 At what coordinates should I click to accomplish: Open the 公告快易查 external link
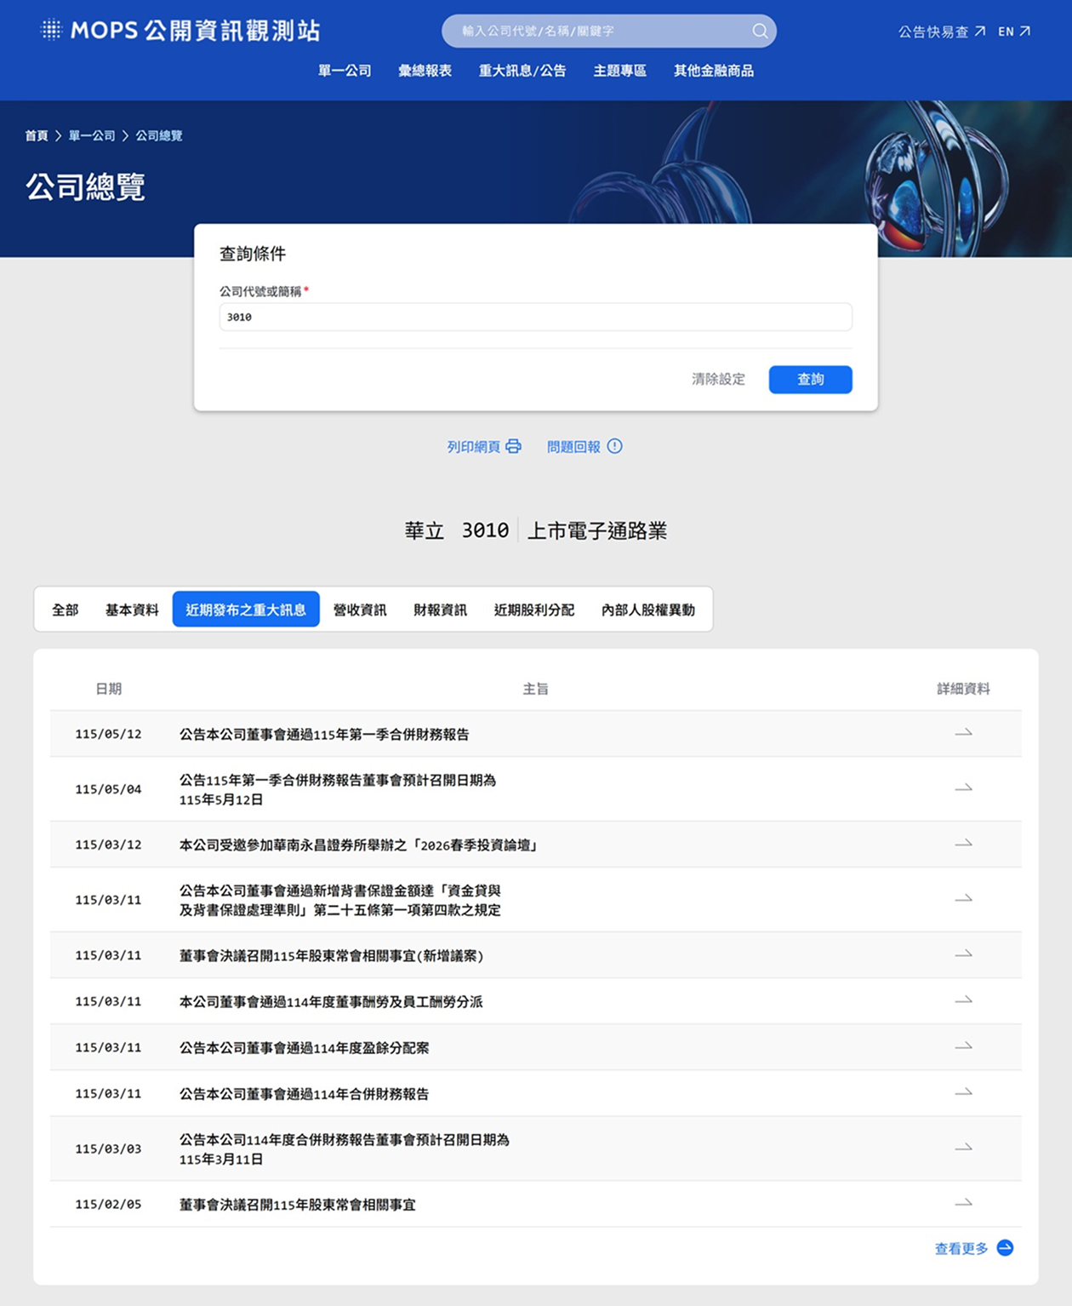coord(942,32)
